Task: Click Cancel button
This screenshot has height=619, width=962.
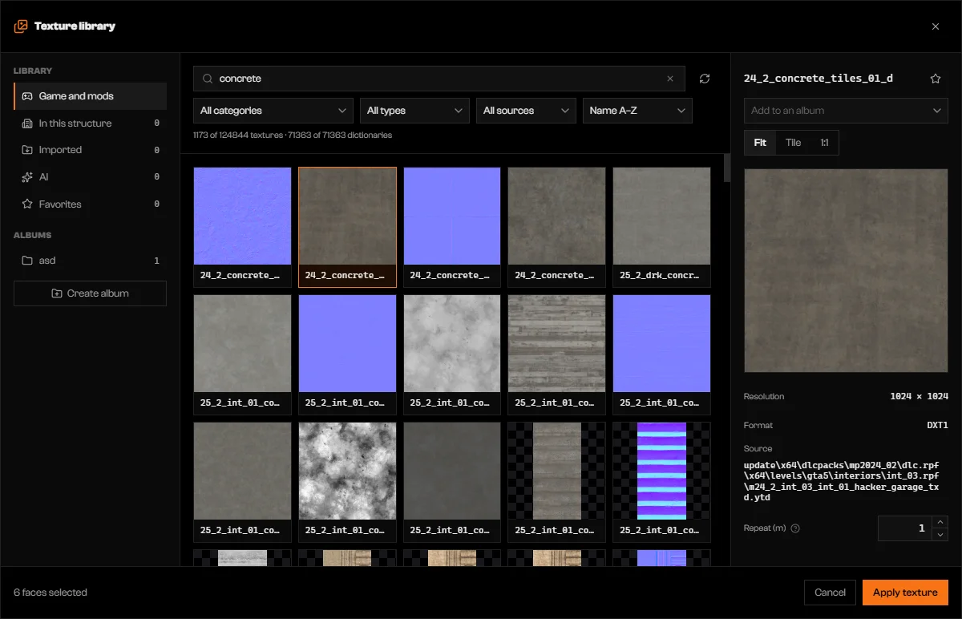Action: click(x=830, y=593)
